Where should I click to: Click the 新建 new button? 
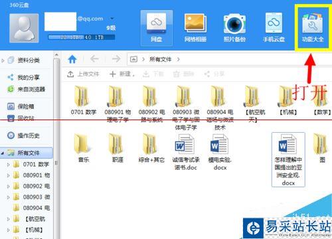point(122,74)
